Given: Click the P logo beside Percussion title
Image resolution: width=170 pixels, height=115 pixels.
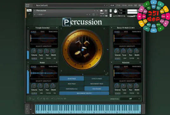Looking at the screenshot, I should point(67,22).
